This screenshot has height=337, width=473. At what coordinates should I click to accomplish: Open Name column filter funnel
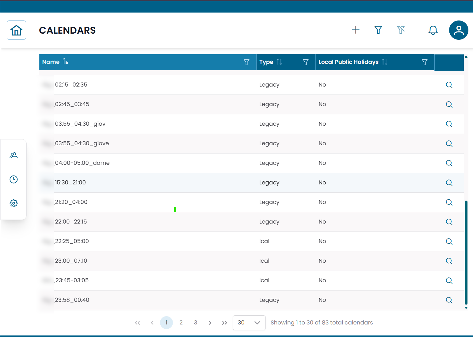(x=246, y=62)
